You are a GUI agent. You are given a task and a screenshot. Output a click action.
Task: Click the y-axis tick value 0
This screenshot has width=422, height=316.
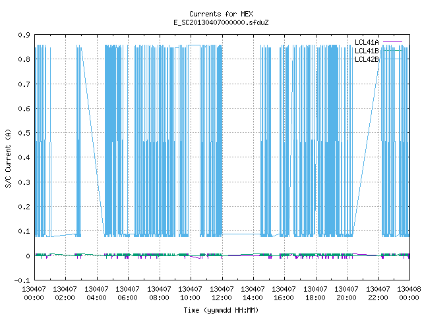pos(28,256)
